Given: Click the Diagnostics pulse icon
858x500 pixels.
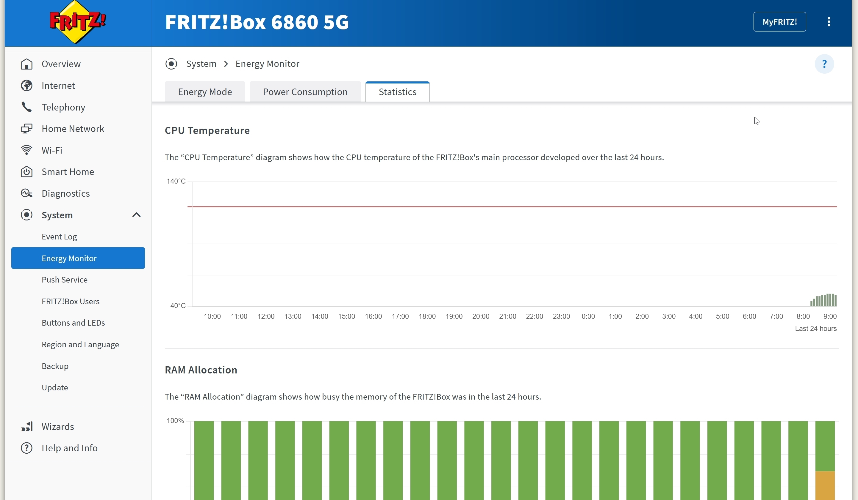Looking at the screenshot, I should pyautogui.click(x=26, y=193).
